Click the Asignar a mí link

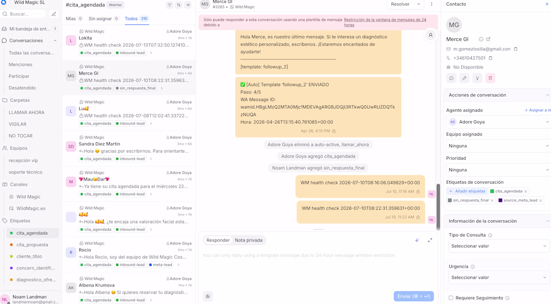point(537,110)
